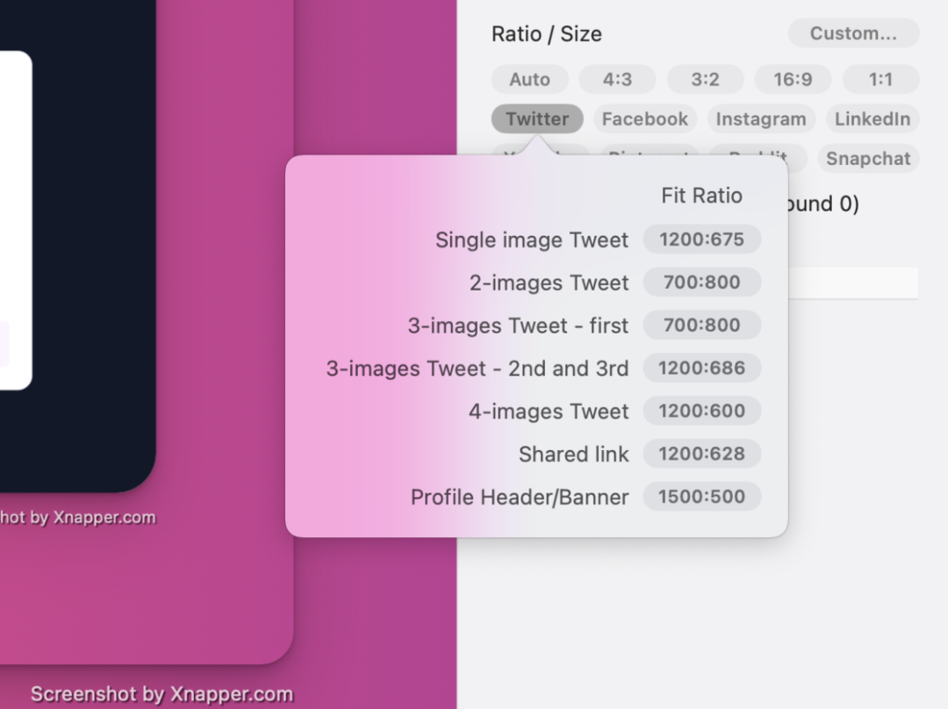The width and height of the screenshot is (948, 709).
Task: Open the Custom... ratio button
Action: [x=853, y=33]
